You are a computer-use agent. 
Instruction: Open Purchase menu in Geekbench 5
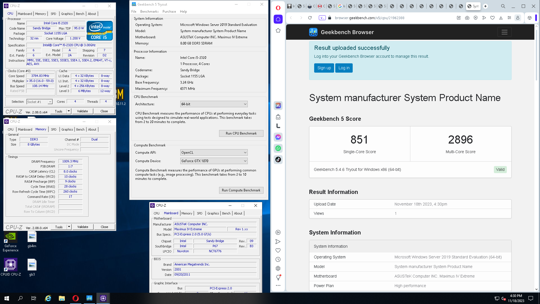click(x=169, y=12)
